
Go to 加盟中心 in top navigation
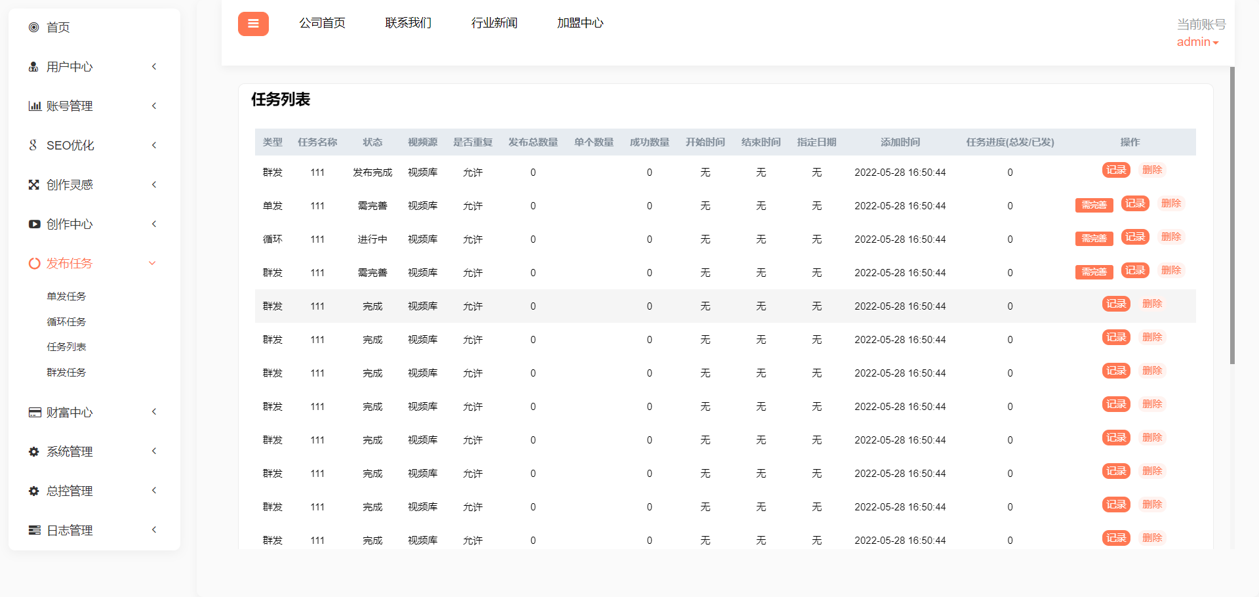tap(580, 23)
